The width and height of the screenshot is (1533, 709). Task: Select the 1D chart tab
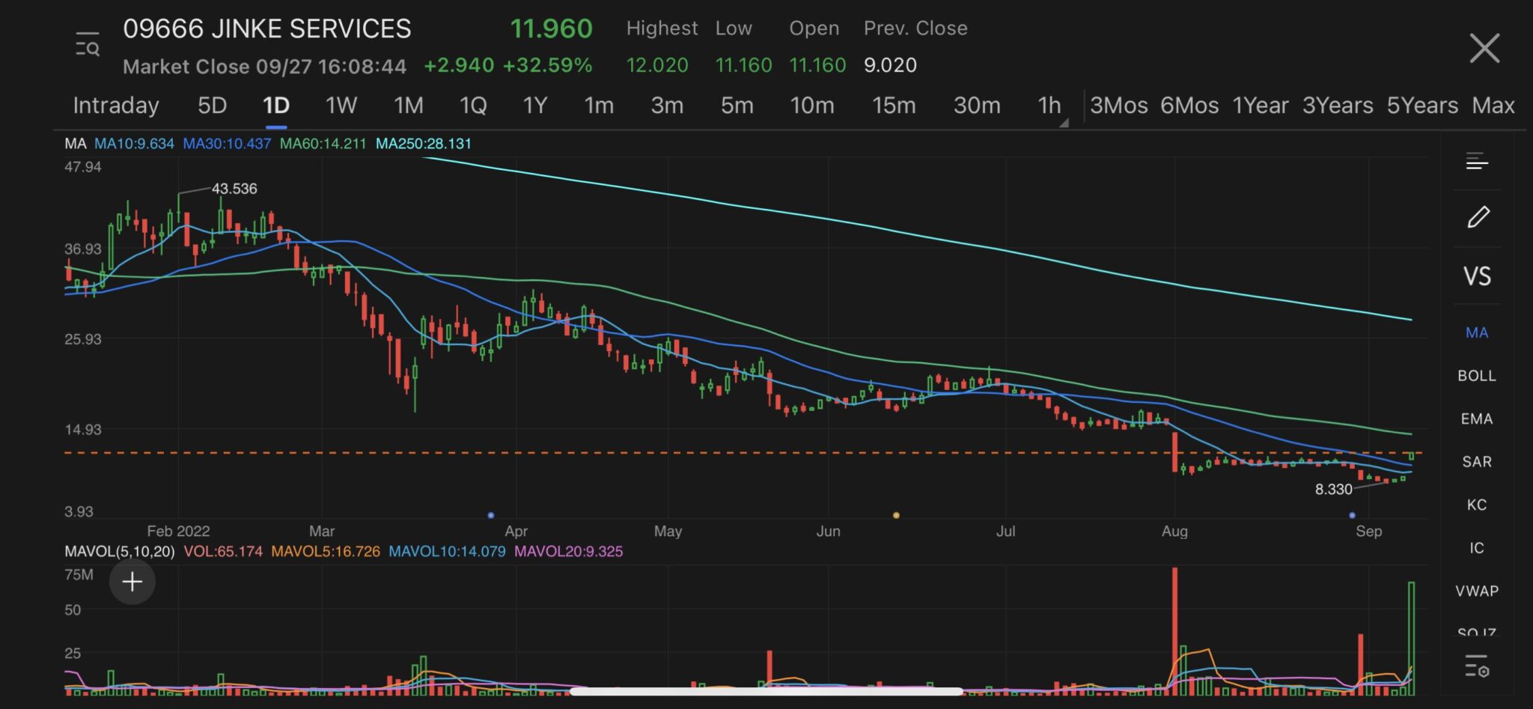(x=276, y=106)
